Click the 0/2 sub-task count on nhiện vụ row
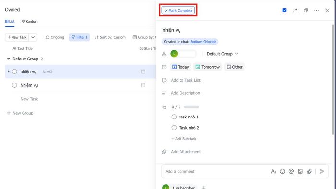 point(48,71)
